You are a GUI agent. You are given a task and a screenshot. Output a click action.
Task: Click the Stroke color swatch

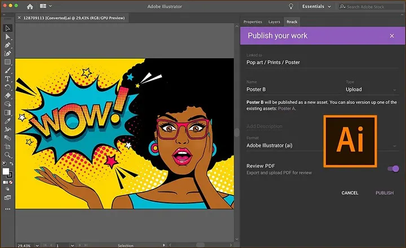[x=10, y=175]
